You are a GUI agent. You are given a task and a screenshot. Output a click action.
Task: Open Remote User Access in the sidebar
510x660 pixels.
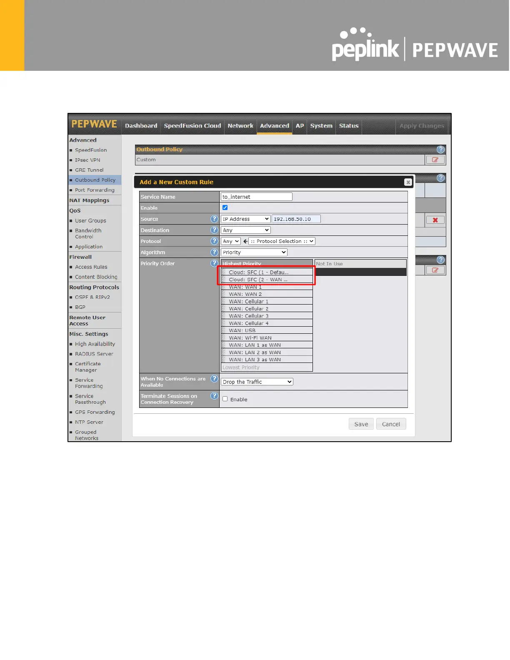pos(87,320)
